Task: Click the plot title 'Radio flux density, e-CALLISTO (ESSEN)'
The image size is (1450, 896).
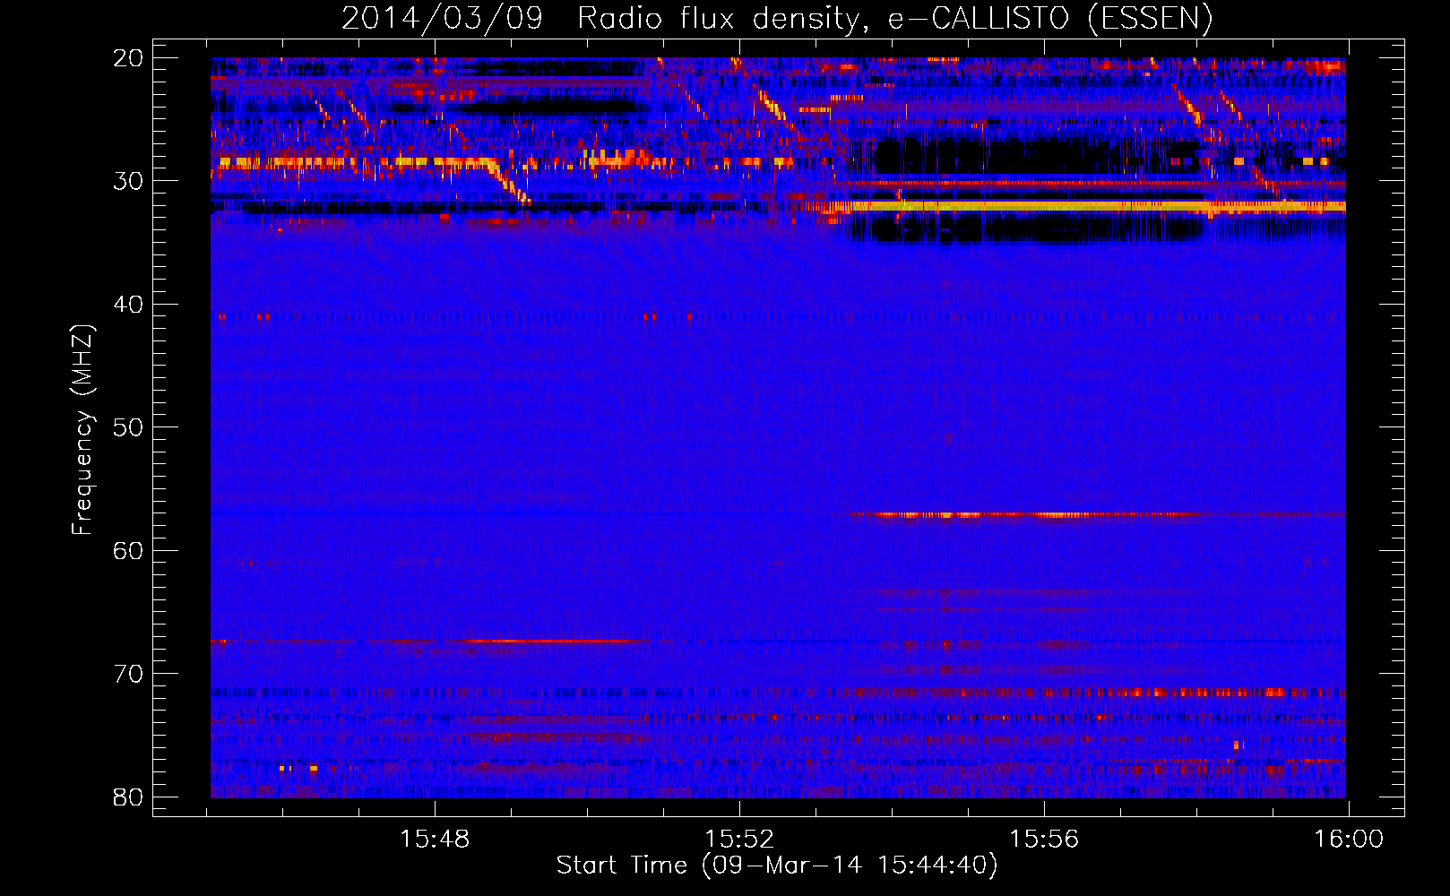Action: (x=894, y=18)
